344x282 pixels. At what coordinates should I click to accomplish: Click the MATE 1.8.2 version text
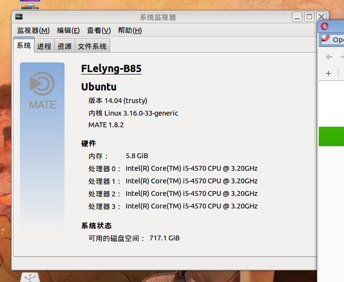[106, 125]
